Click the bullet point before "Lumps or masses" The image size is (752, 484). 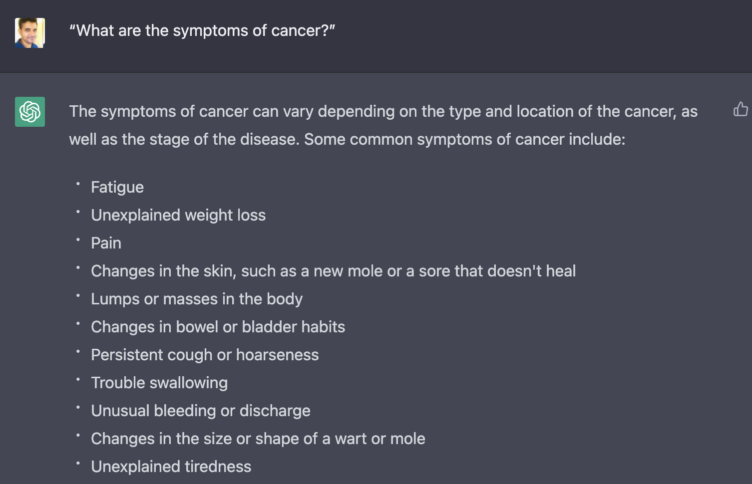[78, 296]
